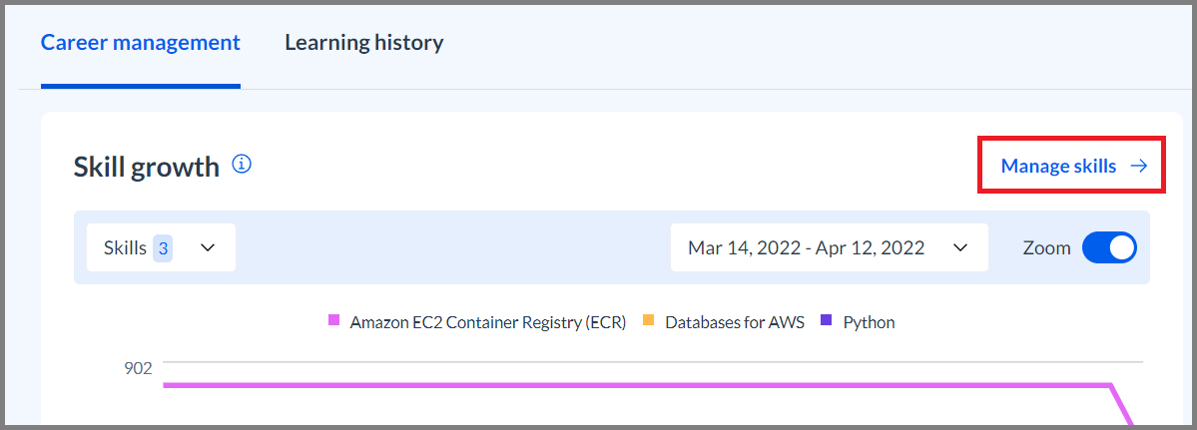Viewport: 1197px width, 430px height.
Task: Click the orange Databases for AWS legend square
Action: click(x=648, y=321)
